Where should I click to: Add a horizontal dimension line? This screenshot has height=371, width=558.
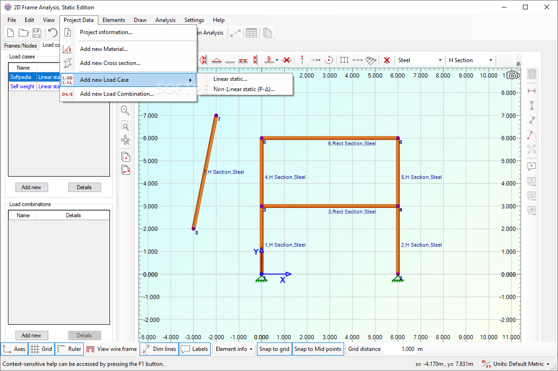(x=532, y=91)
